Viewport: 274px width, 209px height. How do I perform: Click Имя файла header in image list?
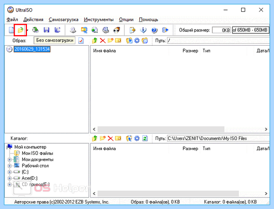pos(105,51)
